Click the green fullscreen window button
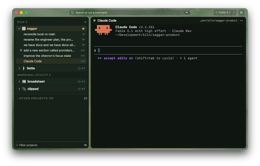Image resolution: width=260 pixels, height=166 pixels. [26, 12]
